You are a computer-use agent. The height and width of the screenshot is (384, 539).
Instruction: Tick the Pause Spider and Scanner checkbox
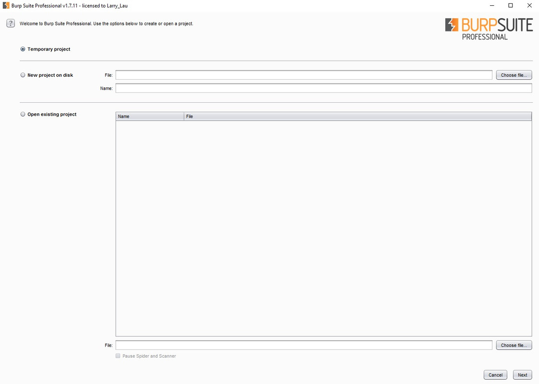tap(118, 356)
